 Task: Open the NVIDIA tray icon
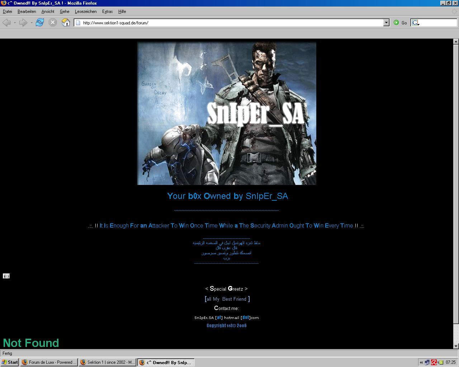point(440,362)
